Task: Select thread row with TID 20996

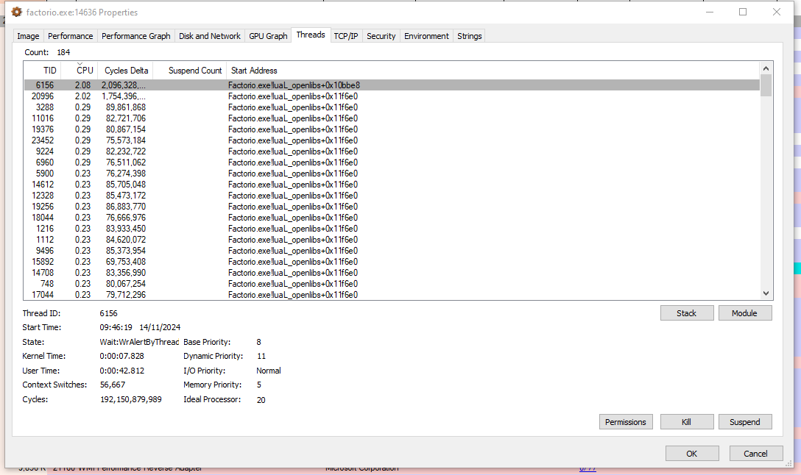Action: coord(392,96)
